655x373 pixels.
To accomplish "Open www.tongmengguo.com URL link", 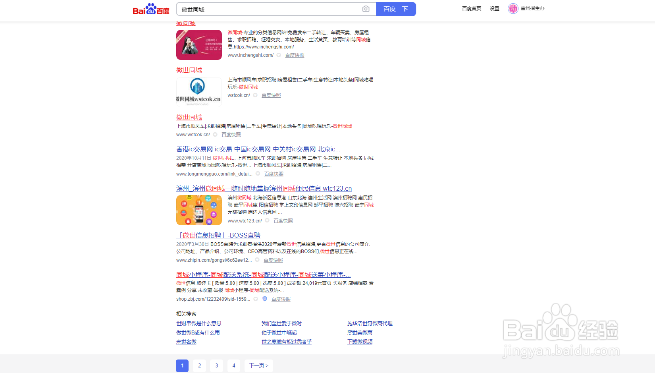I will pos(214,174).
